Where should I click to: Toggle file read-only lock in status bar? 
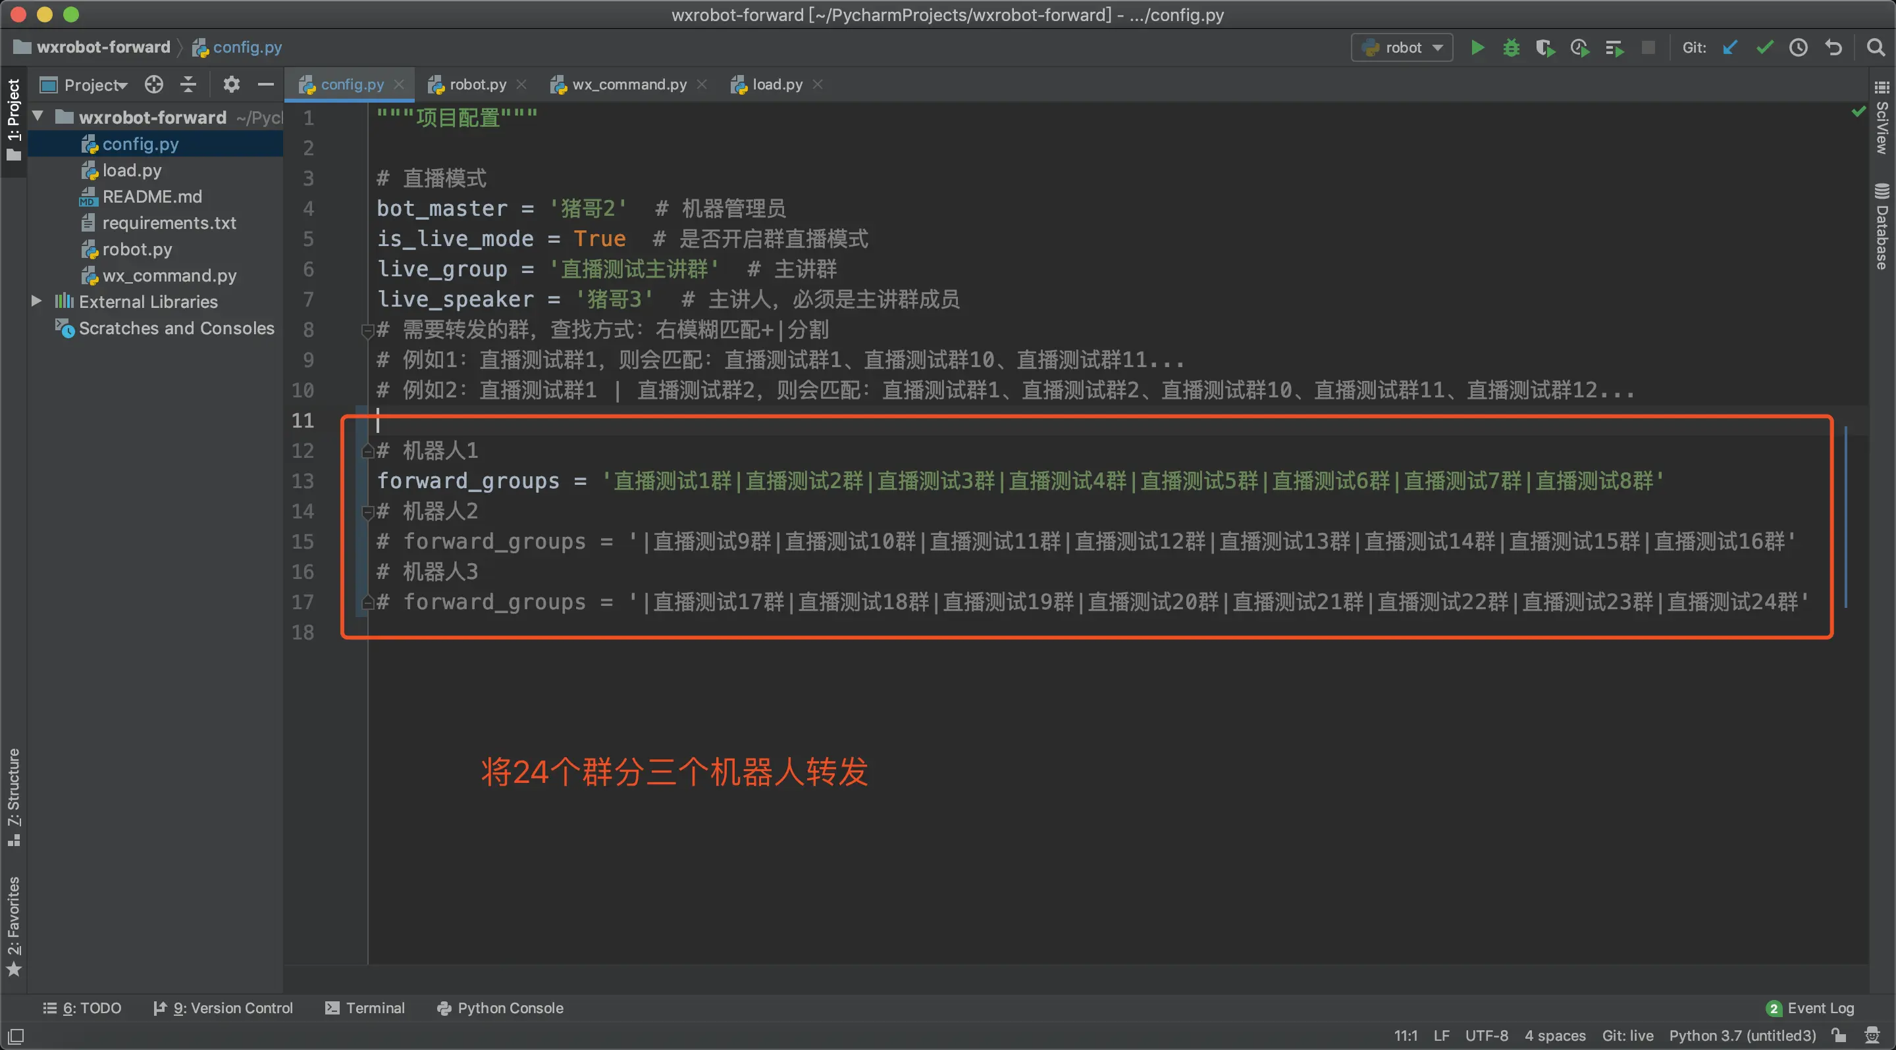click(1839, 1035)
